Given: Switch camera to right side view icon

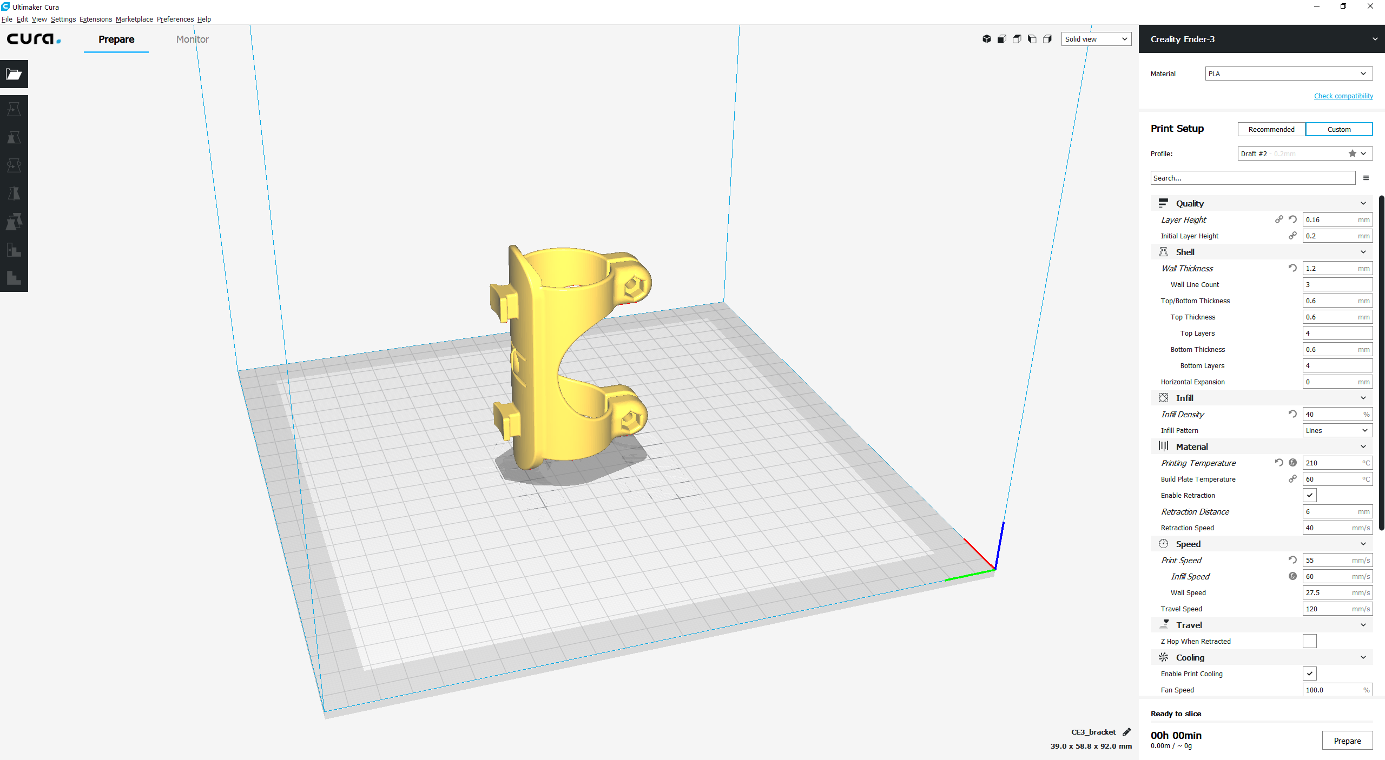Looking at the screenshot, I should 1047,39.
